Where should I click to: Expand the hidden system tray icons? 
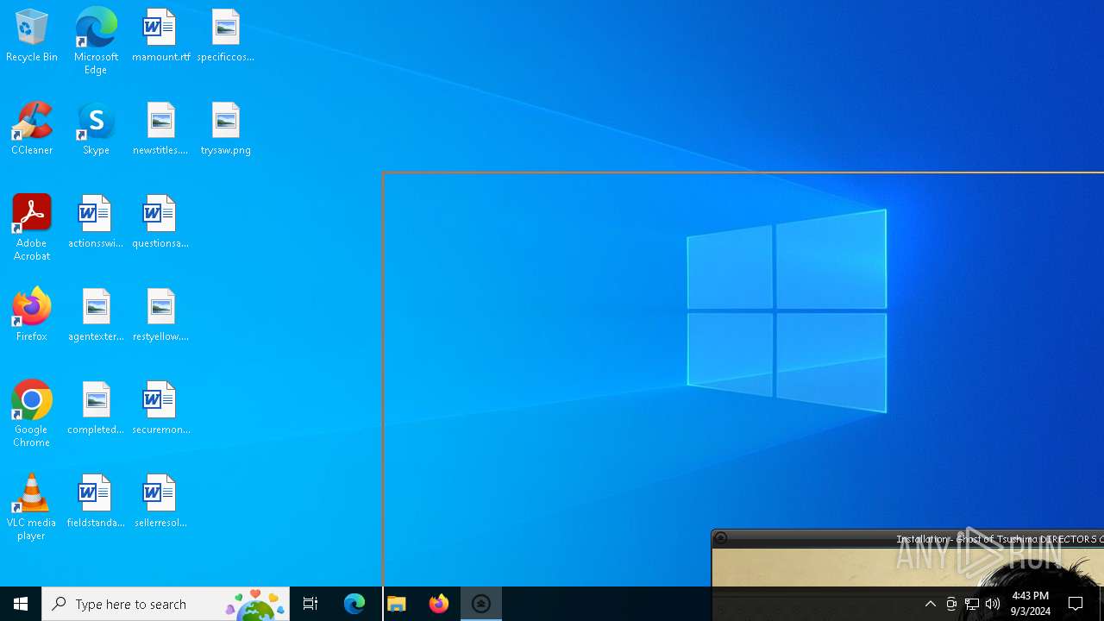(930, 604)
